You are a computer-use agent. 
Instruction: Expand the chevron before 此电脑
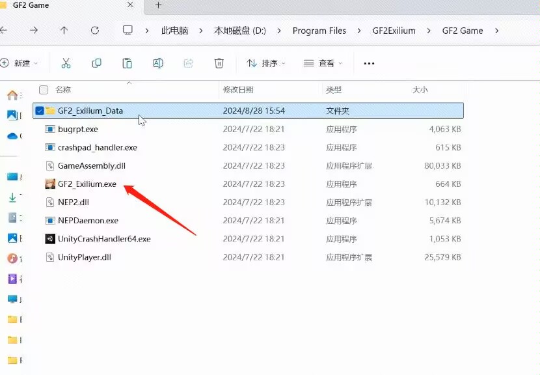[x=147, y=31]
